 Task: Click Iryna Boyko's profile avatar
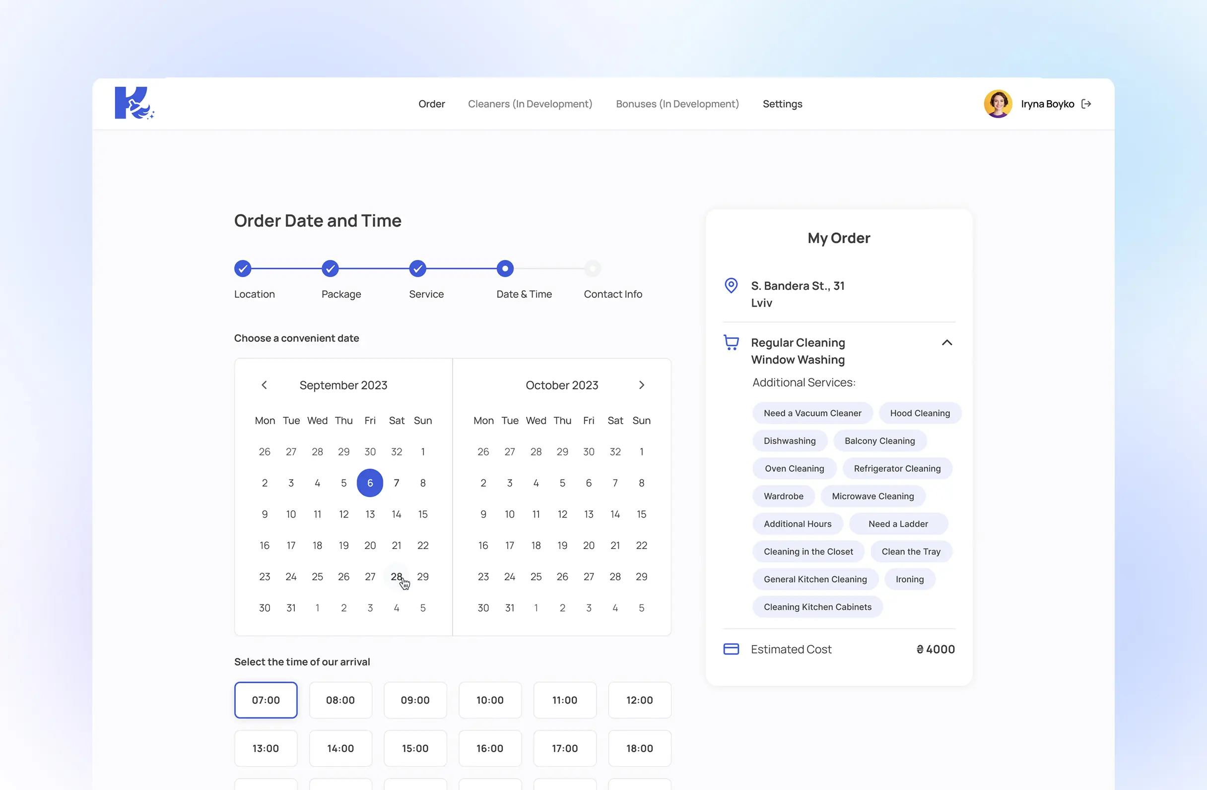(998, 104)
